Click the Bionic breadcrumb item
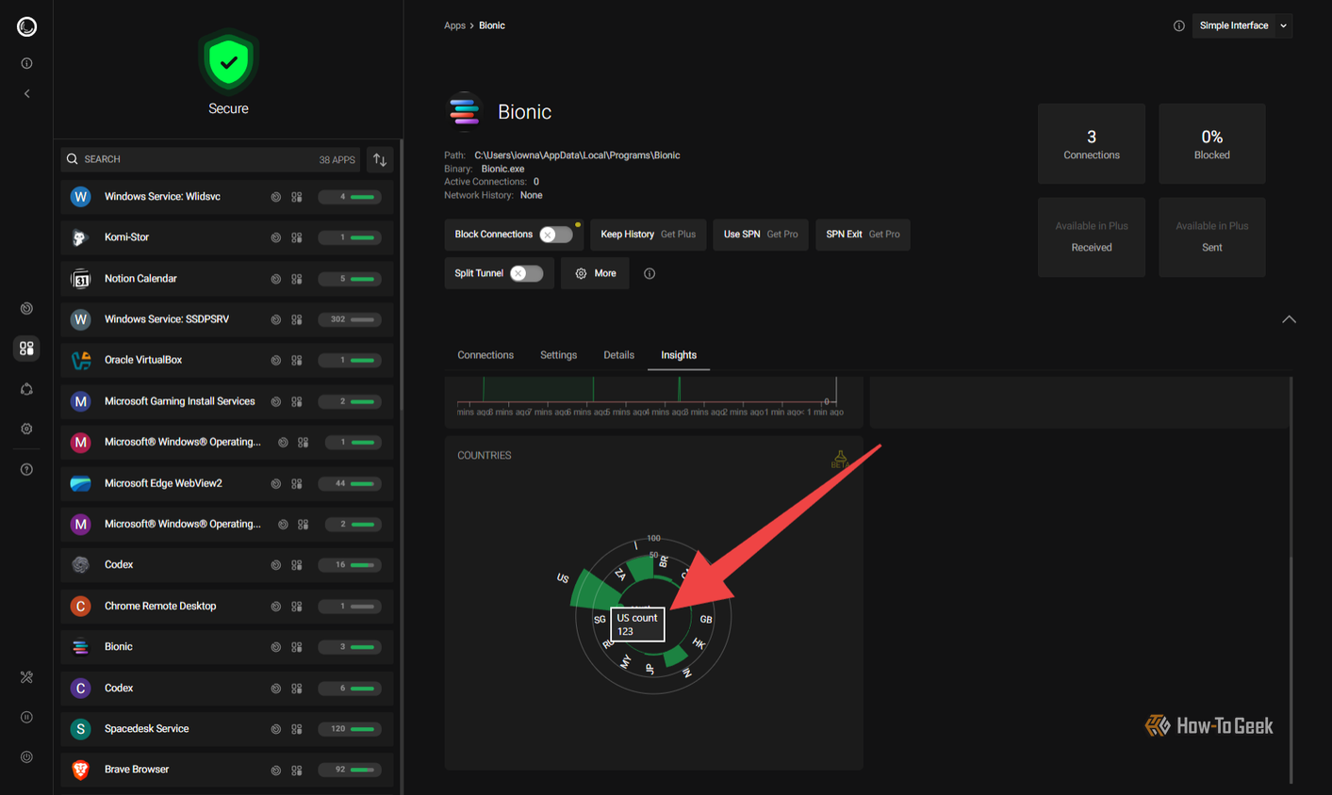This screenshot has height=795, width=1332. pos(492,25)
